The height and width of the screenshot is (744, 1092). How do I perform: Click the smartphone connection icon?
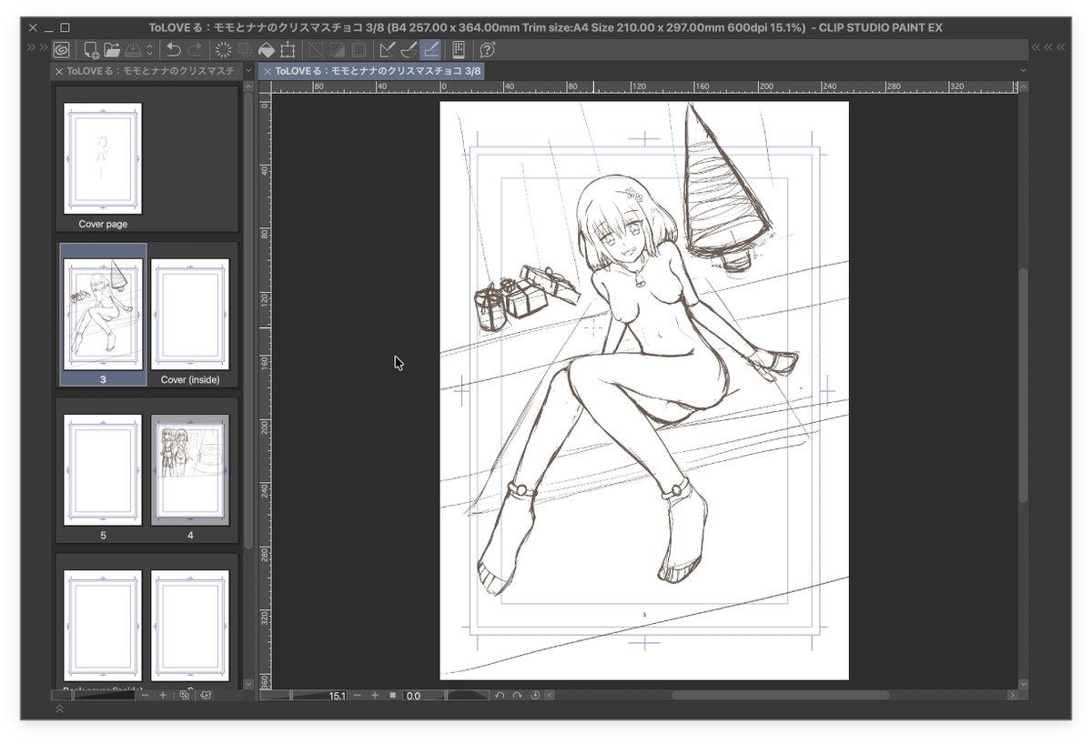(x=459, y=50)
